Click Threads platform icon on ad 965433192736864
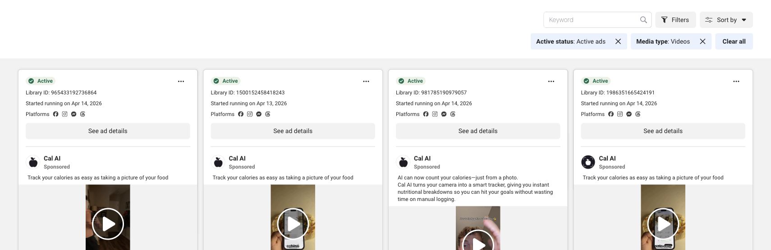771x250 pixels. tap(83, 114)
